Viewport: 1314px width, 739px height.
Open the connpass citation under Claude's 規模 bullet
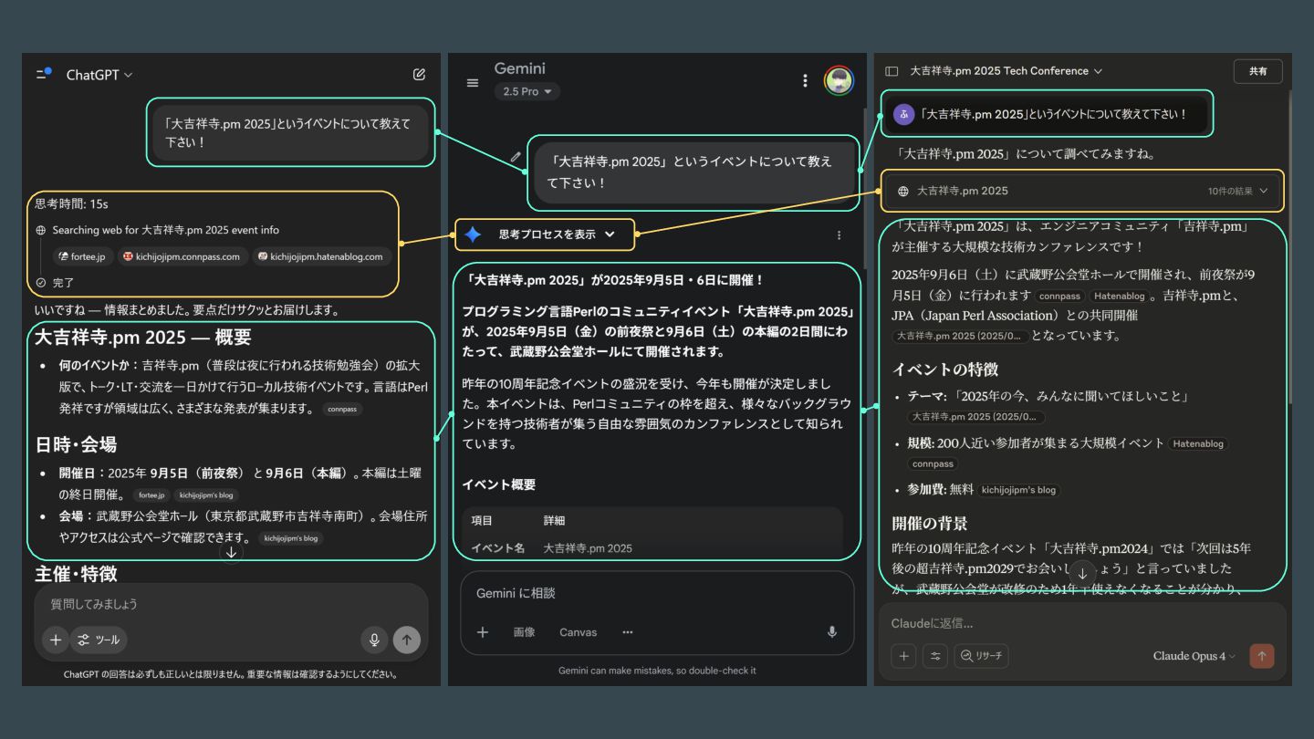click(x=932, y=464)
